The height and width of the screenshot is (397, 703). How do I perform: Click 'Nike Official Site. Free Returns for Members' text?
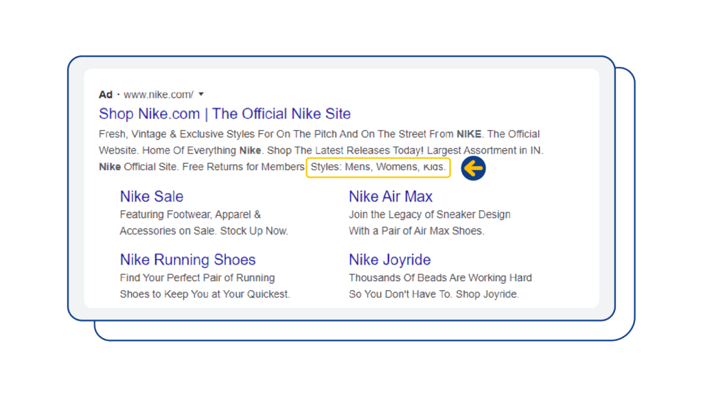click(x=202, y=167)
